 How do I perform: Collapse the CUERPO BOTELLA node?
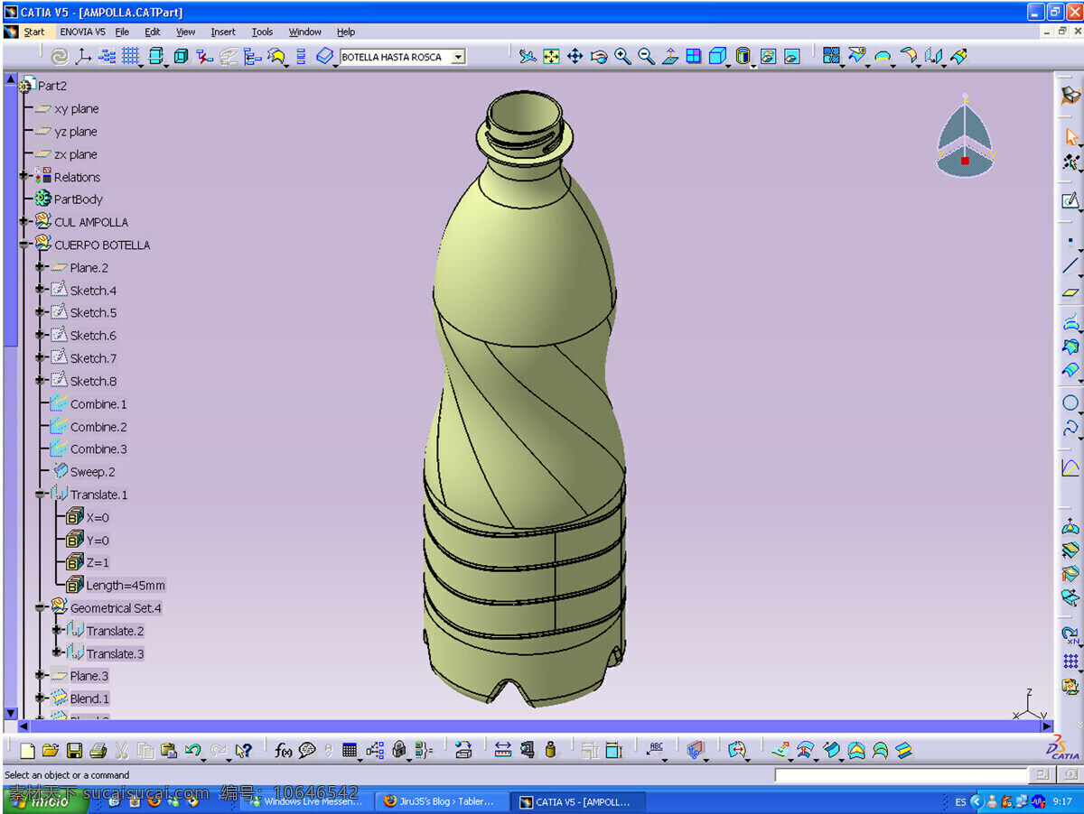click(23, 245)
